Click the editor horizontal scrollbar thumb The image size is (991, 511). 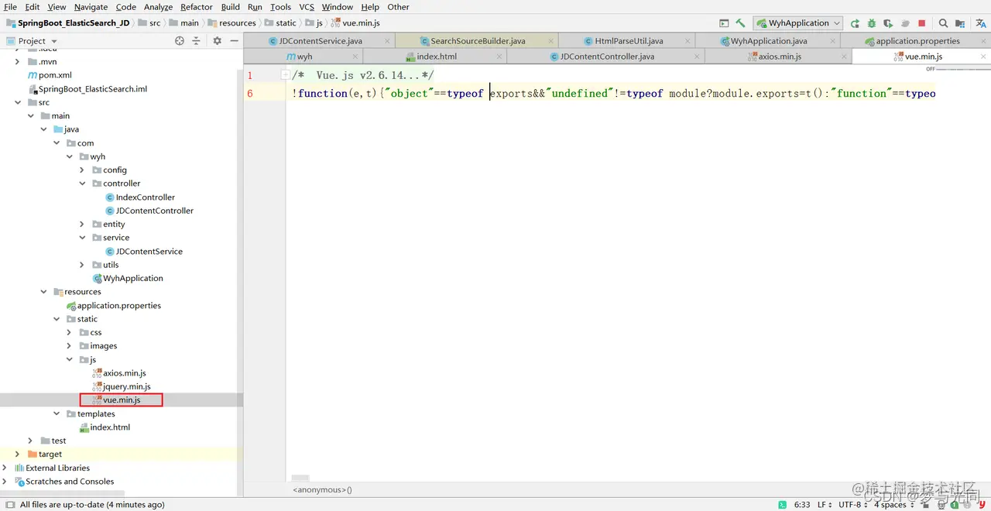pos(300,478)
